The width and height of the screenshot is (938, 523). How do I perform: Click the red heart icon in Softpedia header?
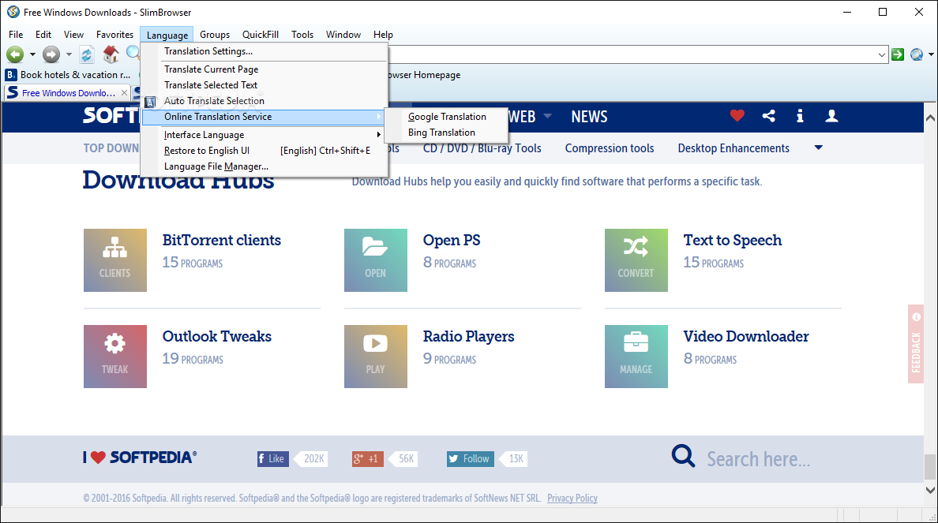737,116
